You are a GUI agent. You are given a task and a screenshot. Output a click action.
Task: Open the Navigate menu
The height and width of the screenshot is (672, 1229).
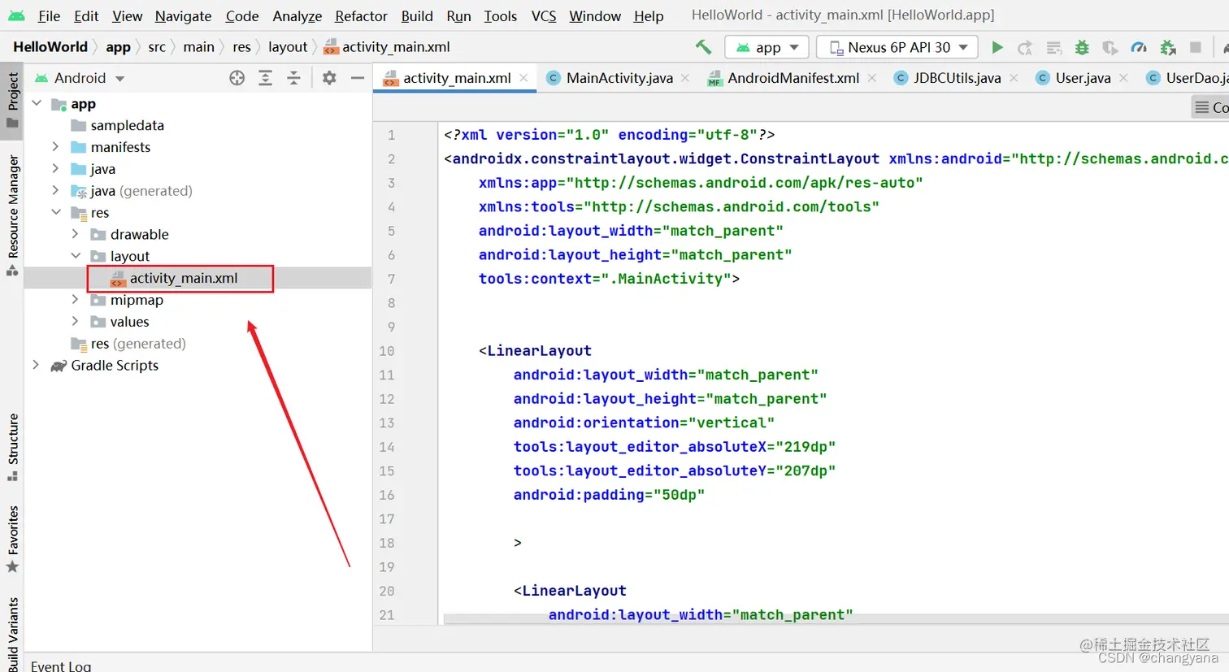click(183, 15)
